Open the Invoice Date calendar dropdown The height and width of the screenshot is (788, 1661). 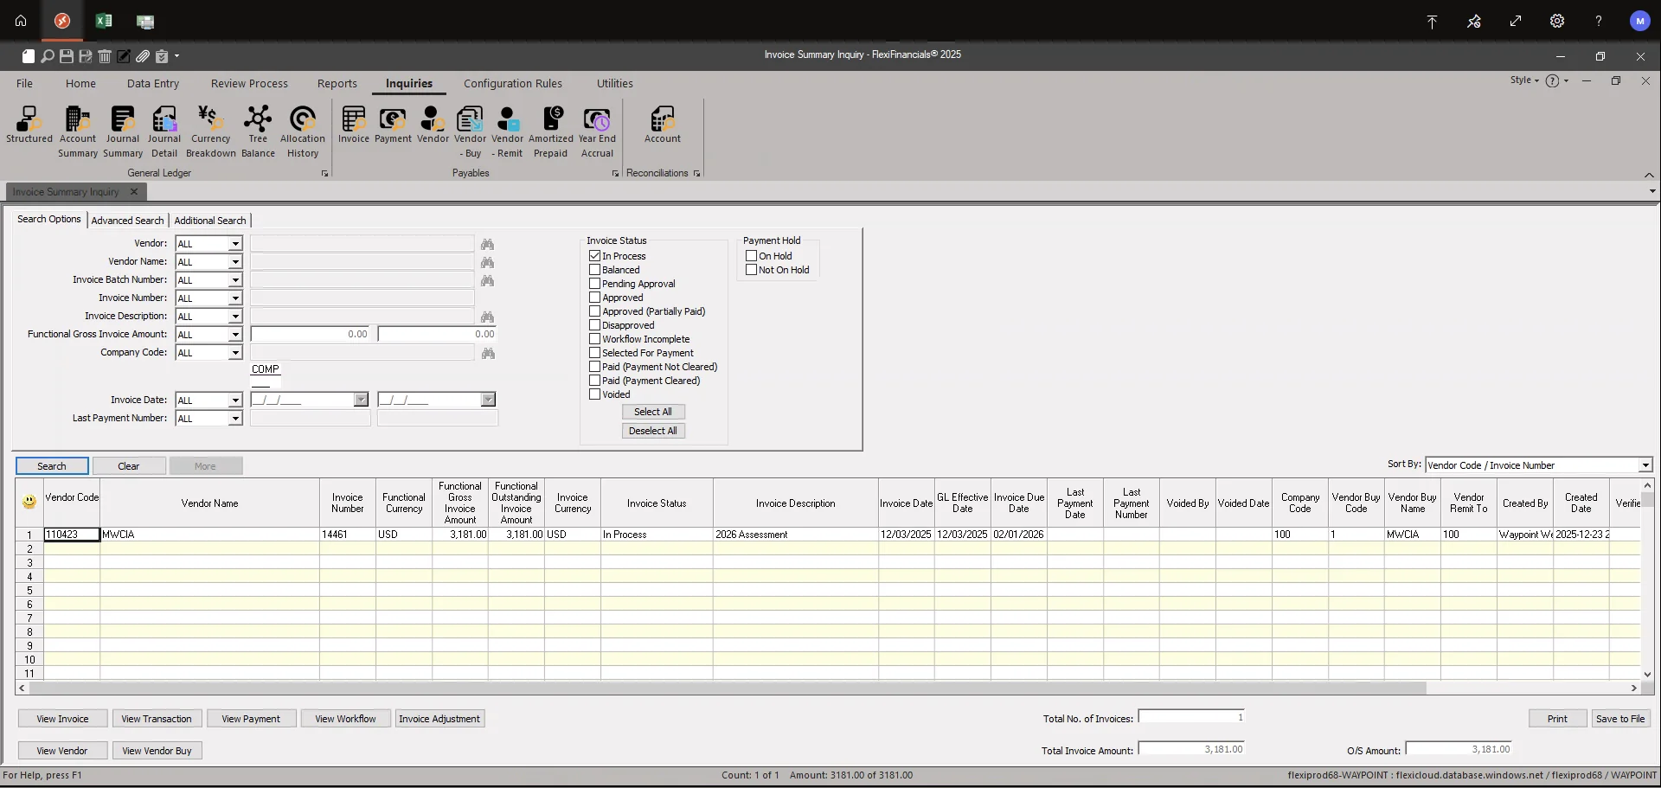[x=361, y=400]
